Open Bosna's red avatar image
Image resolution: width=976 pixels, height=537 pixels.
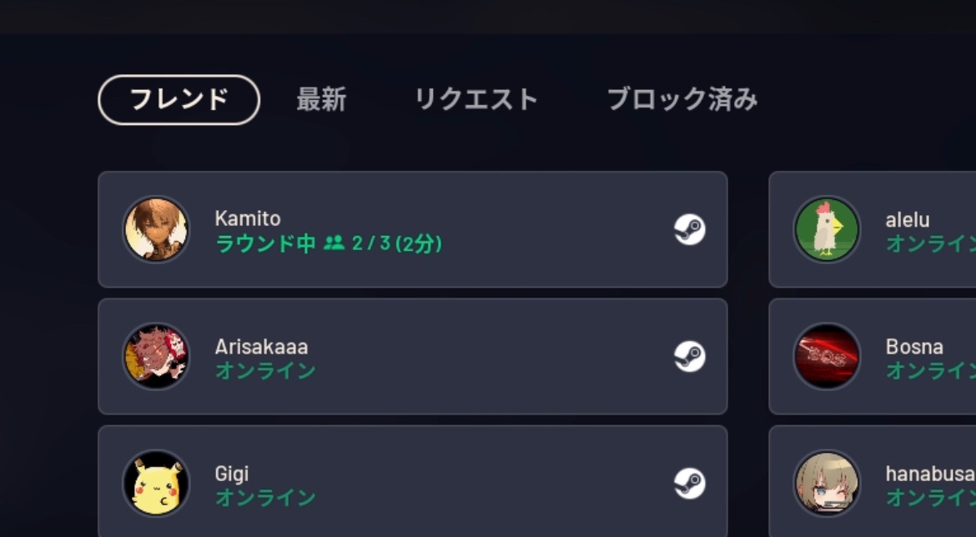[827, 357]
